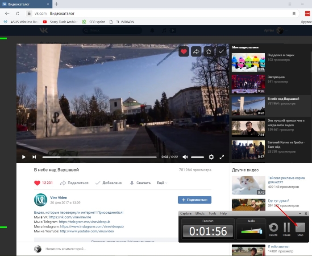
Task: Open the browser hamburger menu
Action: (x=290, y=4)
